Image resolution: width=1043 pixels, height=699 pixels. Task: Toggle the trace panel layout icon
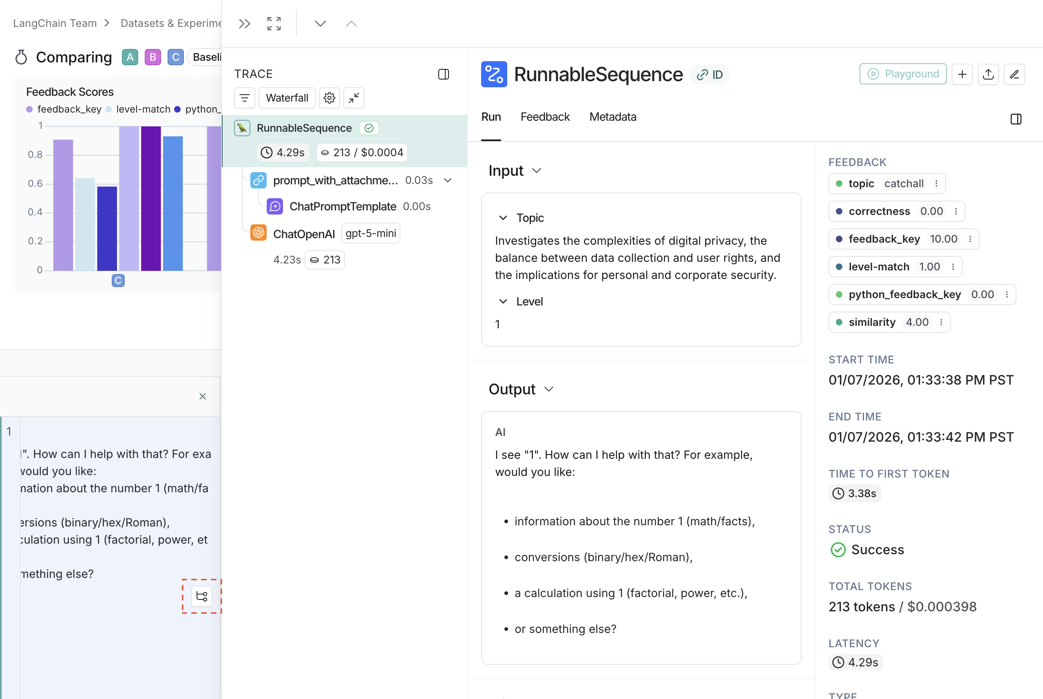point(444,74)
